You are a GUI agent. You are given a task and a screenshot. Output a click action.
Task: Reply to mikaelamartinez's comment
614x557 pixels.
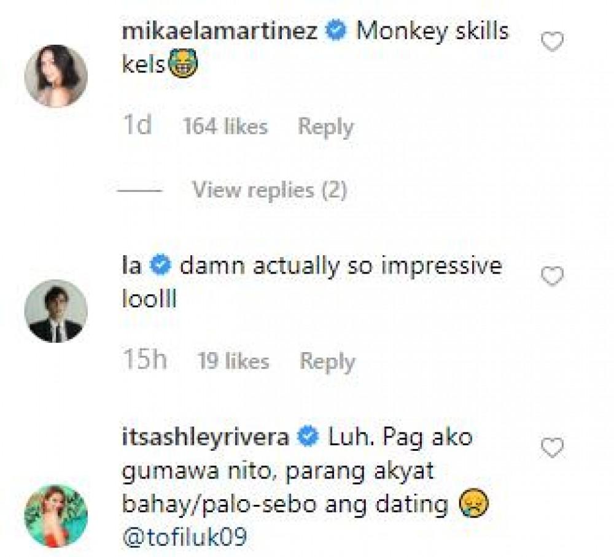tap(325, 127)
